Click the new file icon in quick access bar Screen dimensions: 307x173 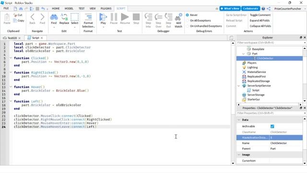coord(15,9)
